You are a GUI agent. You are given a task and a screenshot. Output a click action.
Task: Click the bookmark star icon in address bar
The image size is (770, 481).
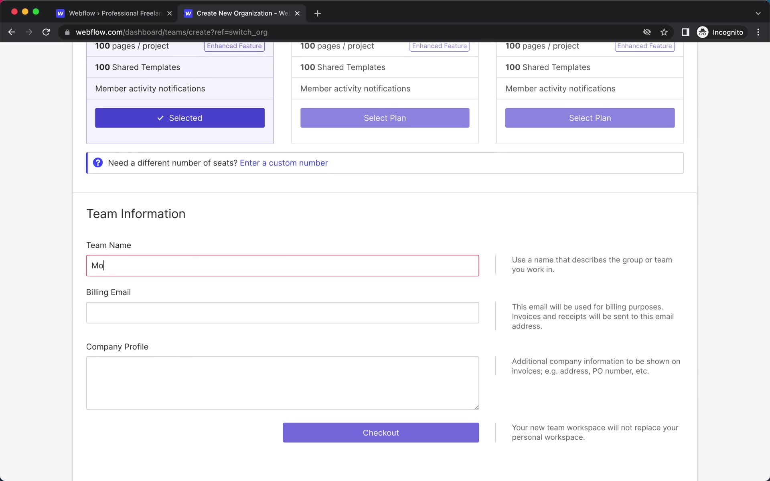[x=664, y=32]
